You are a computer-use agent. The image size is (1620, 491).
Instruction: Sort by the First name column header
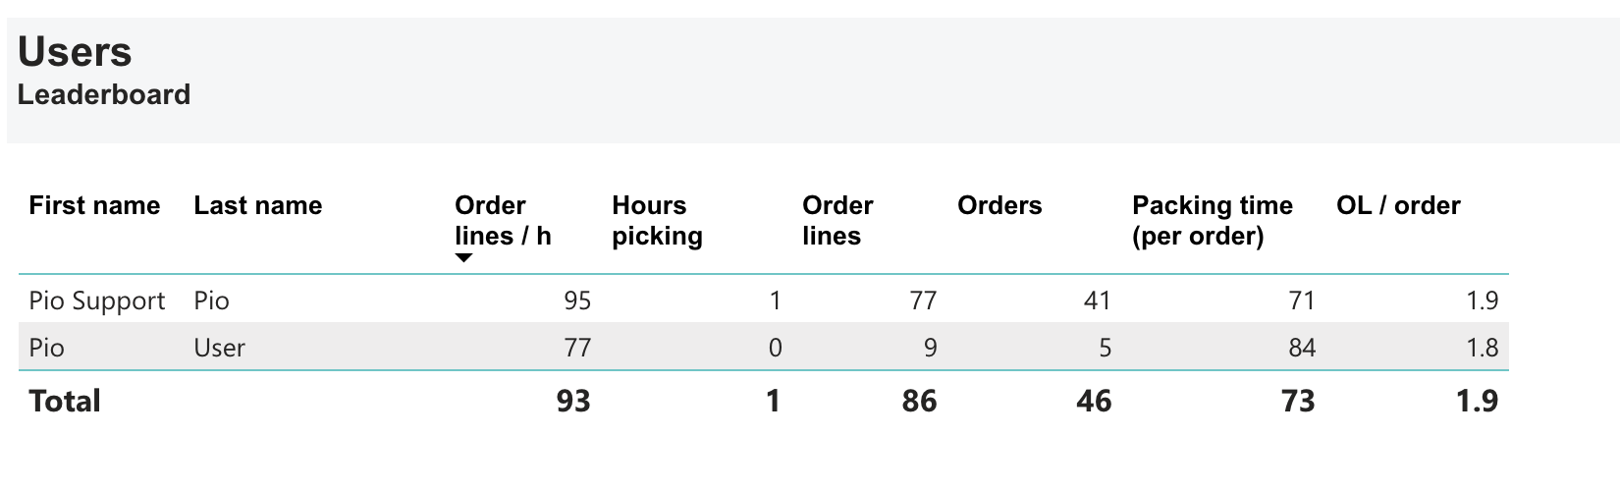click(94, 206)
